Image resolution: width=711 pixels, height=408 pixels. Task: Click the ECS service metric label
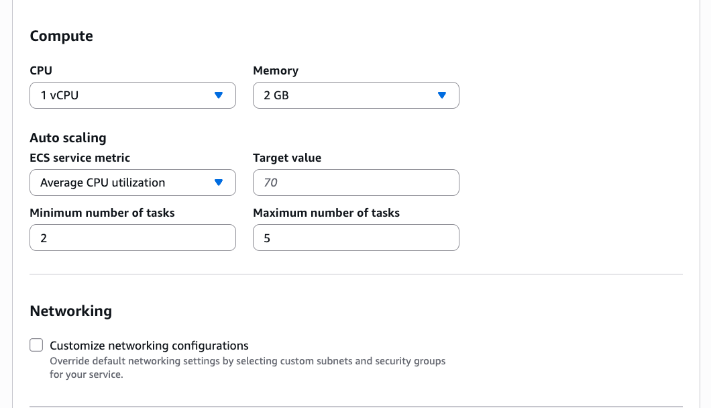click(80, 158)
